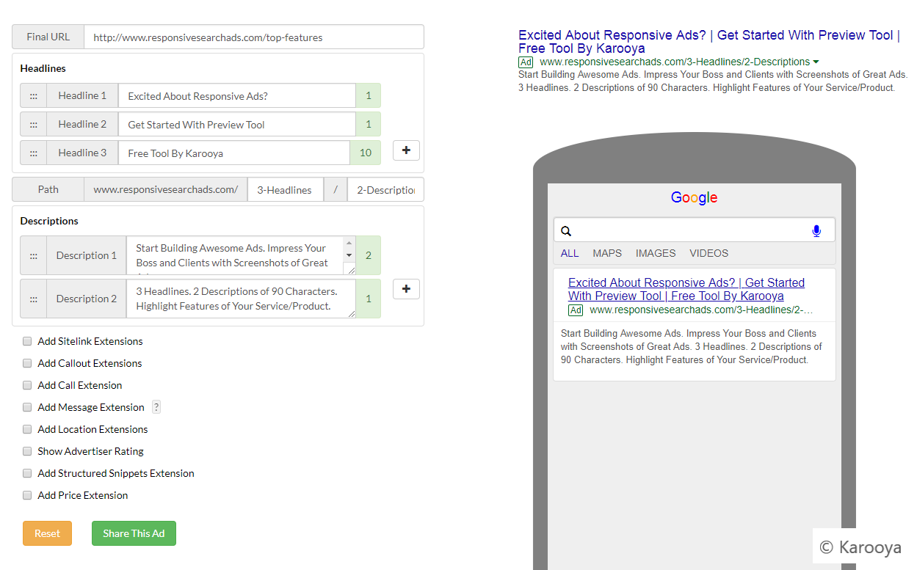
Task: Click the magnifying glass search icon
Action: pyautogui.click(x=565, y=230)
